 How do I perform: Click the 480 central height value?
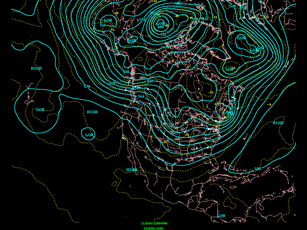click(161, 27)
